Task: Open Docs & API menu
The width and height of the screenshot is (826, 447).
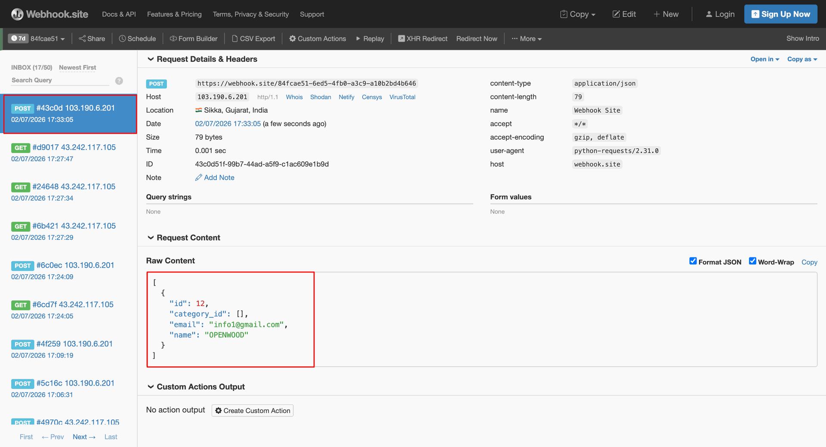Action: click(x=119, y=14)
